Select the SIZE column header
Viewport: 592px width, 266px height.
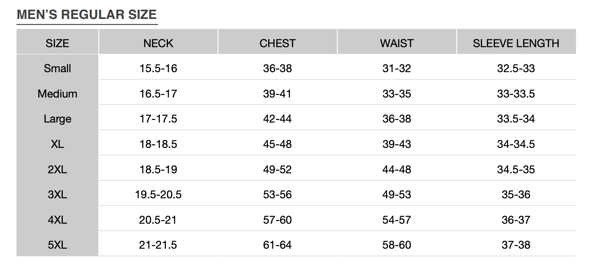coord(57,43)
